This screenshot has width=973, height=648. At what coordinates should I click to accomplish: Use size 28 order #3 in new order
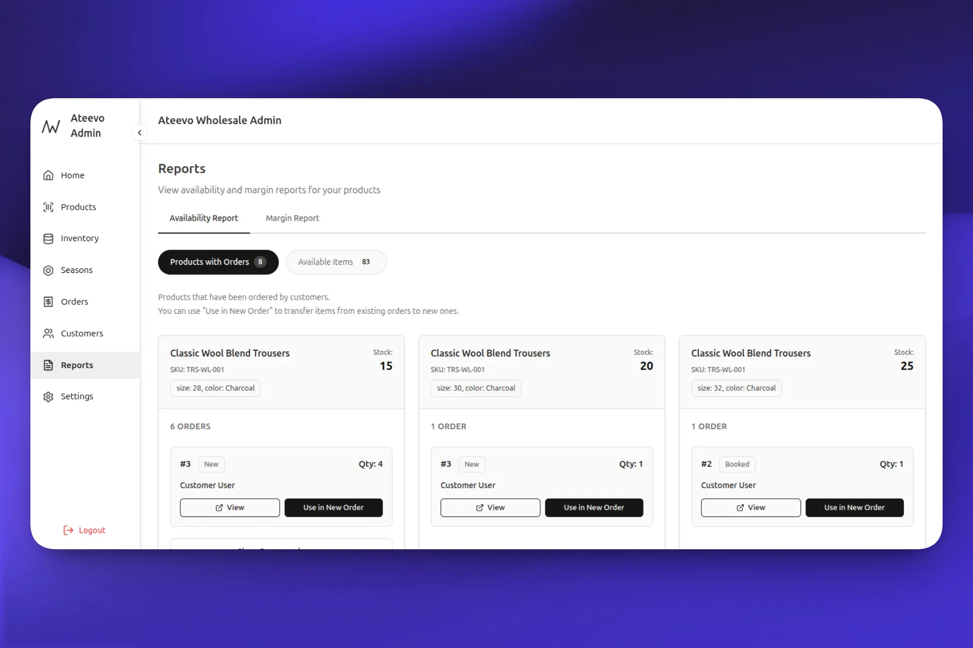click(333, 508)
